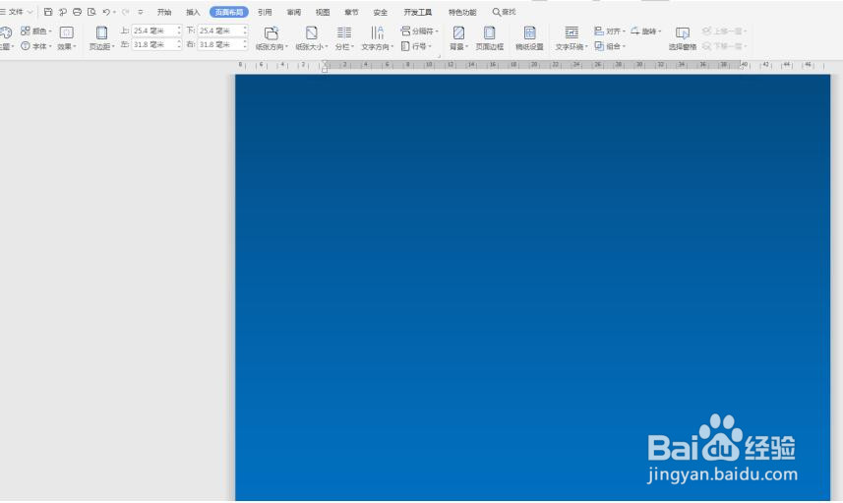
Task: Decrease right margin with stepper down arrow
Action: (x=245, y=48)
